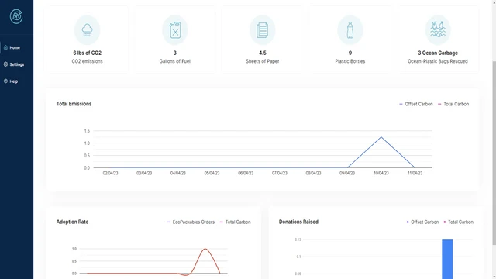Click the 10/04/23 peak on emissions line

(381, 137)
